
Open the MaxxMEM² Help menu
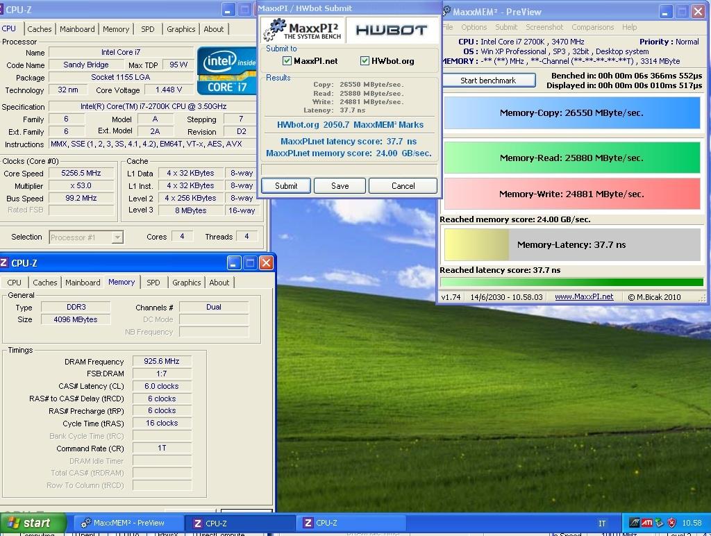(629, 27)
